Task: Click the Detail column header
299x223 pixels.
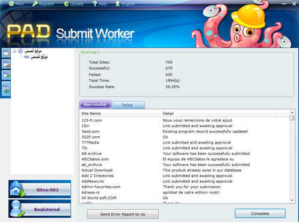Action: coord(218,113)
